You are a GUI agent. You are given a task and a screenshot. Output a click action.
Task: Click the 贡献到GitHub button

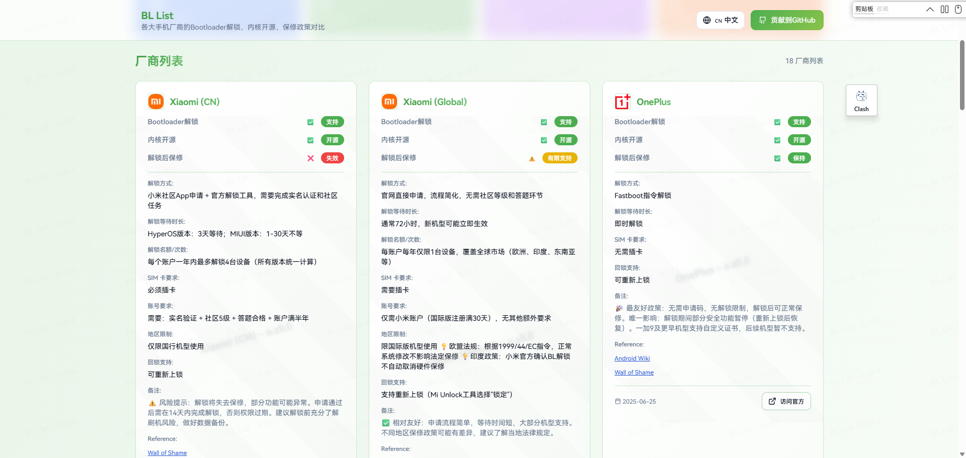coord(787,20)
